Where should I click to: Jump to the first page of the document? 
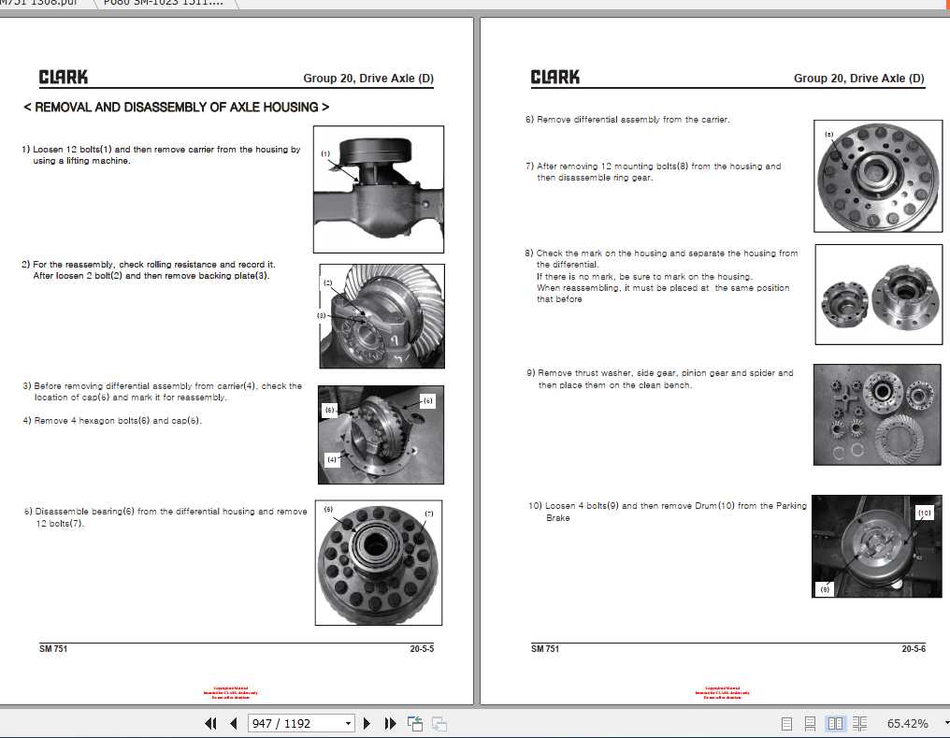pos(210,723)
